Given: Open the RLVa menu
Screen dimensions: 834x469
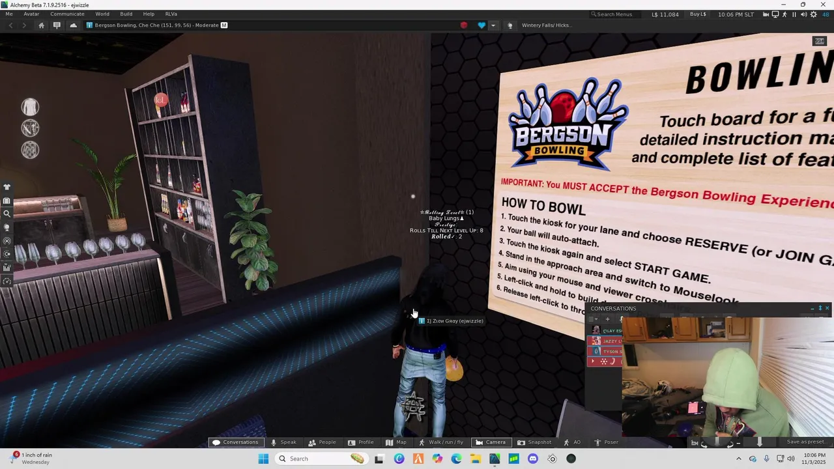Looking at the screenshot, I should tap(171, 14).
